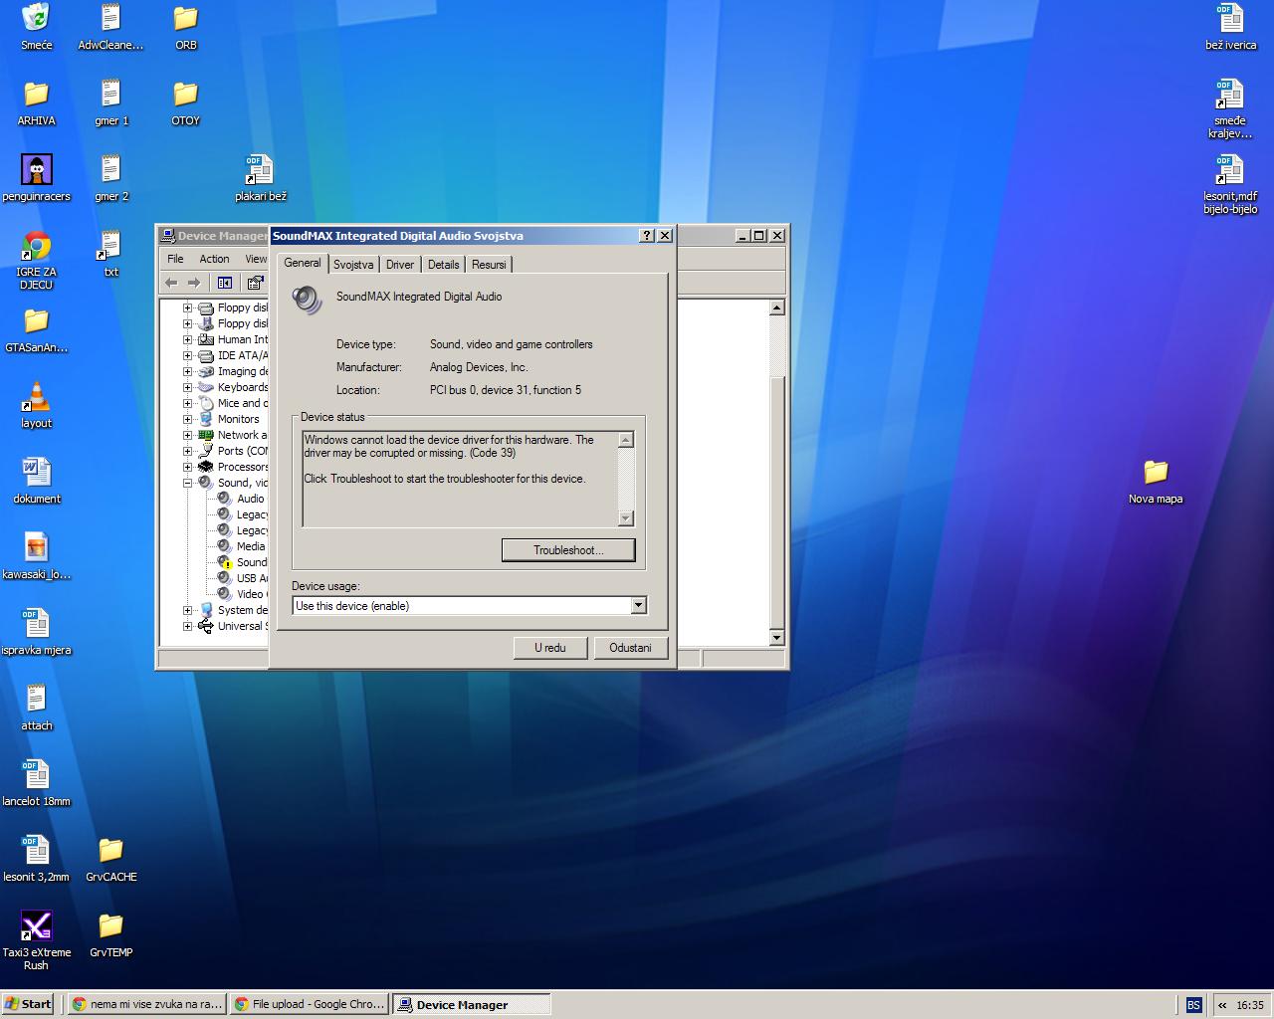Click the SoundMAX device with warning icon
The width and height of the screenshot is (1274, 1019).
click(x=251, y=562)
